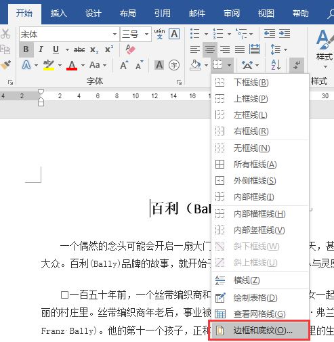Open the font size 三号 dropdown
334x342 pixels.
pos(147,35)
